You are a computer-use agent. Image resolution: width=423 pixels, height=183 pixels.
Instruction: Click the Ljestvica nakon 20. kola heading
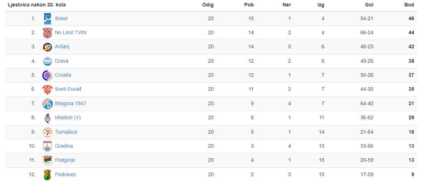click(x=37, y=5)
